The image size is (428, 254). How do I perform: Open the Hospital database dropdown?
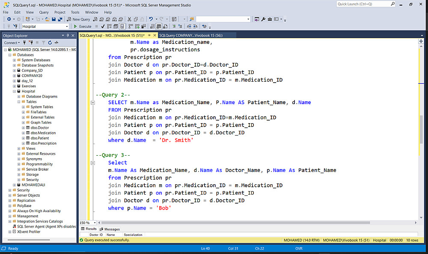67,27
